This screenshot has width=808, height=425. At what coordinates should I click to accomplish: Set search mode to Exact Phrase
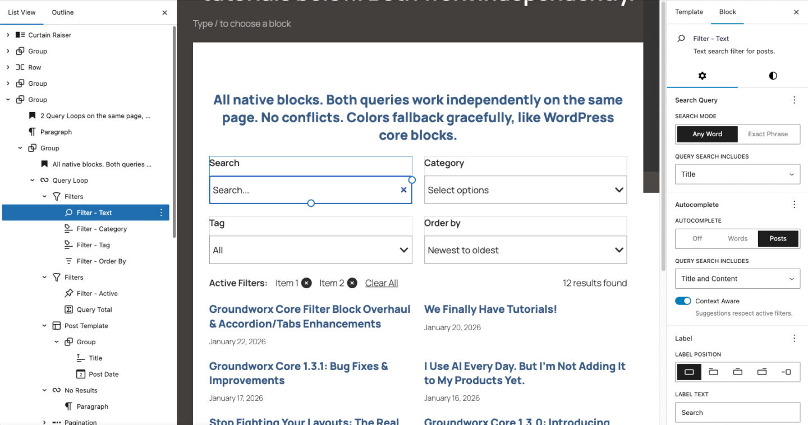pos(768,134)
